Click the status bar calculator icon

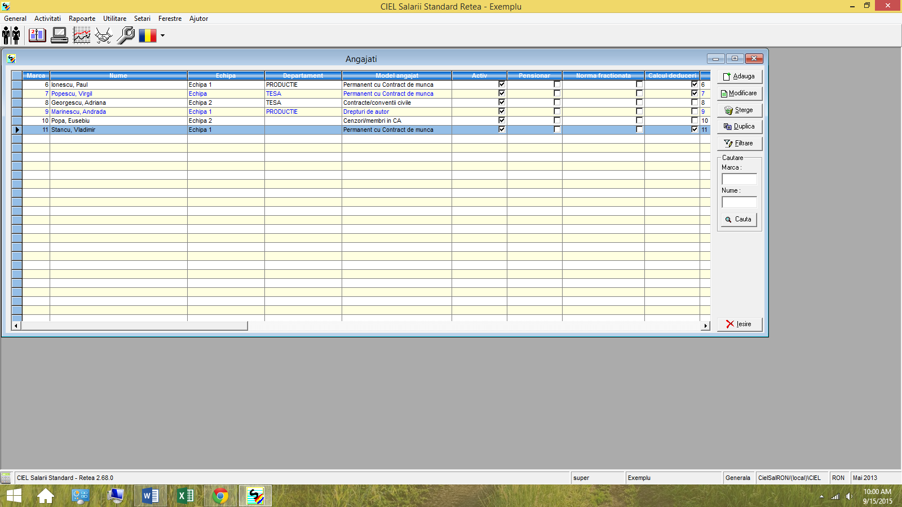pyautogui.click(x=6, y=478)
